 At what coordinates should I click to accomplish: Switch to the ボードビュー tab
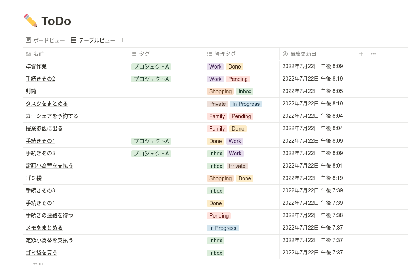45,40
